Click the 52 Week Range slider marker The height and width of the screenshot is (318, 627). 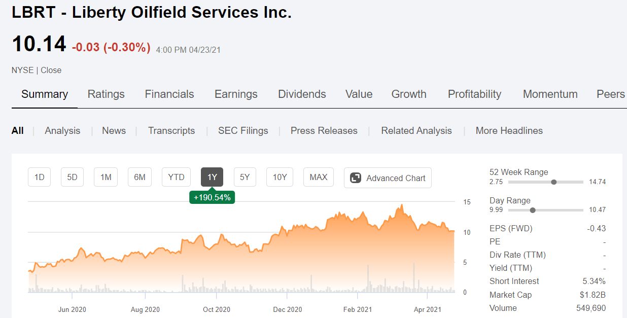tap(553, 181)
